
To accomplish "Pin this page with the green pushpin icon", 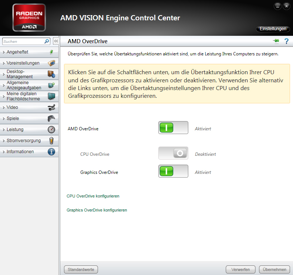I will point(276,41).
